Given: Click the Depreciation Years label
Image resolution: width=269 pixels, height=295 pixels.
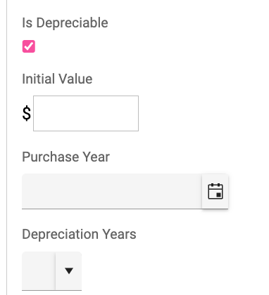Looking at the screenshot, I should tap(79, 234).
